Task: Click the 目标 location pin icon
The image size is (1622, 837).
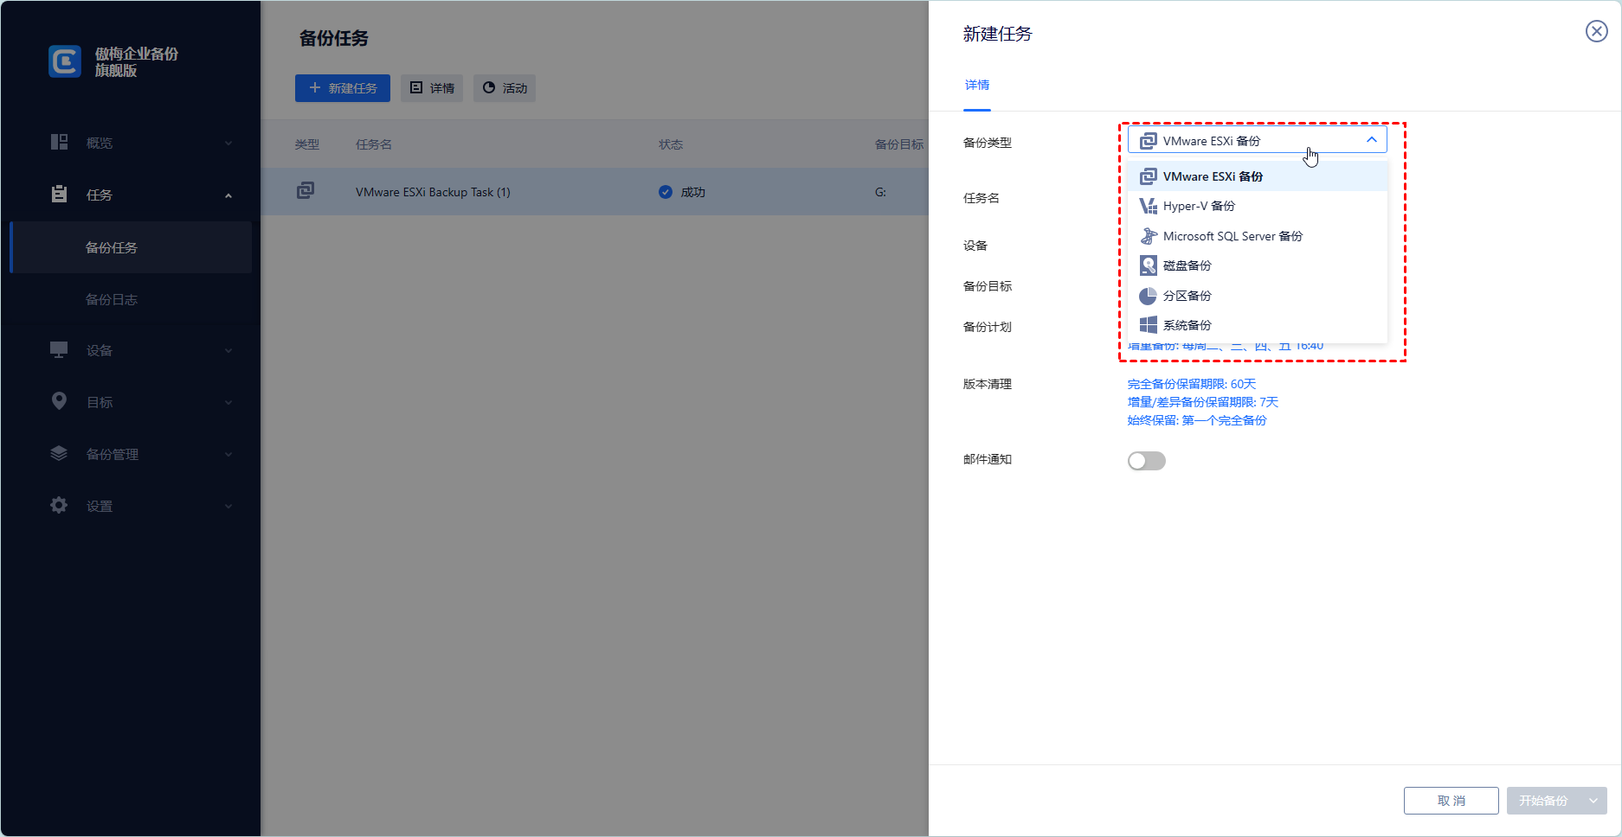Action: click(x=59, y=402)
